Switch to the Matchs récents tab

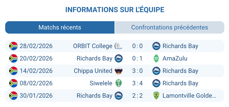(60, 27)
